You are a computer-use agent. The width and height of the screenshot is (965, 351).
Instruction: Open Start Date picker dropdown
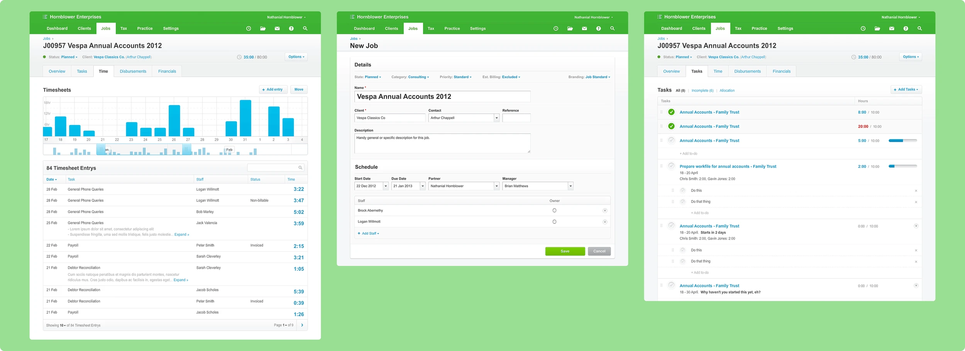coord(385,186)
